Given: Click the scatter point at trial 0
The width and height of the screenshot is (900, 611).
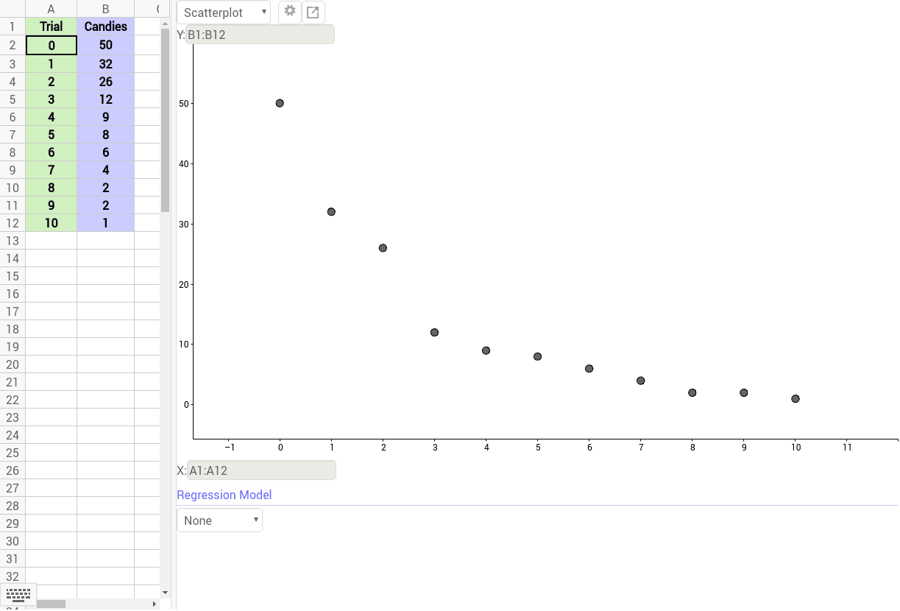Looking at the screenshot, I should tap(280, 103).
